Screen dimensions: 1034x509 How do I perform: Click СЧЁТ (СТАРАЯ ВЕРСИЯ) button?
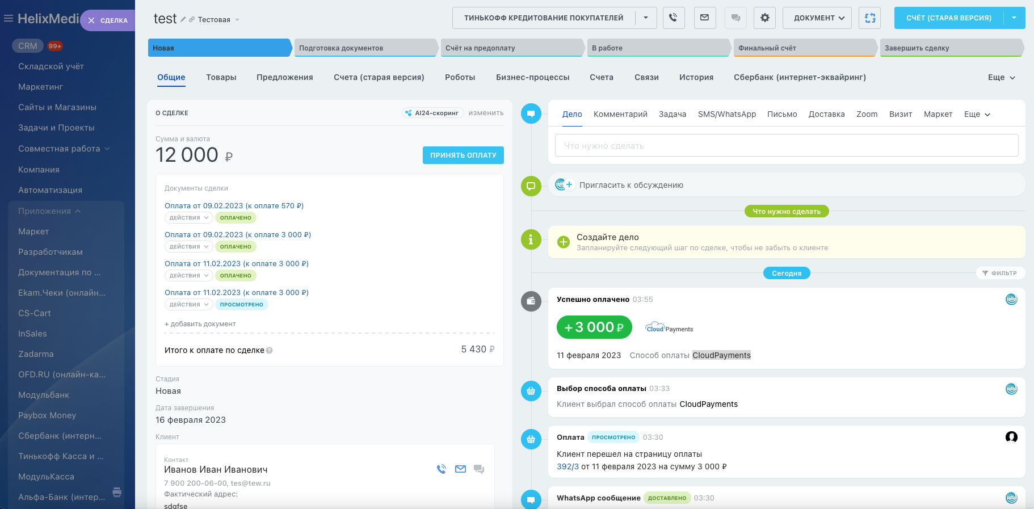[949, 18]
